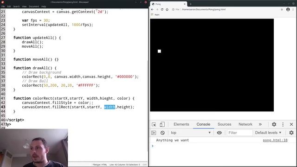The width and height of the screenshot is (297, 167).
Task: Click the Chrome forward arrow
Action: point(157,9)
